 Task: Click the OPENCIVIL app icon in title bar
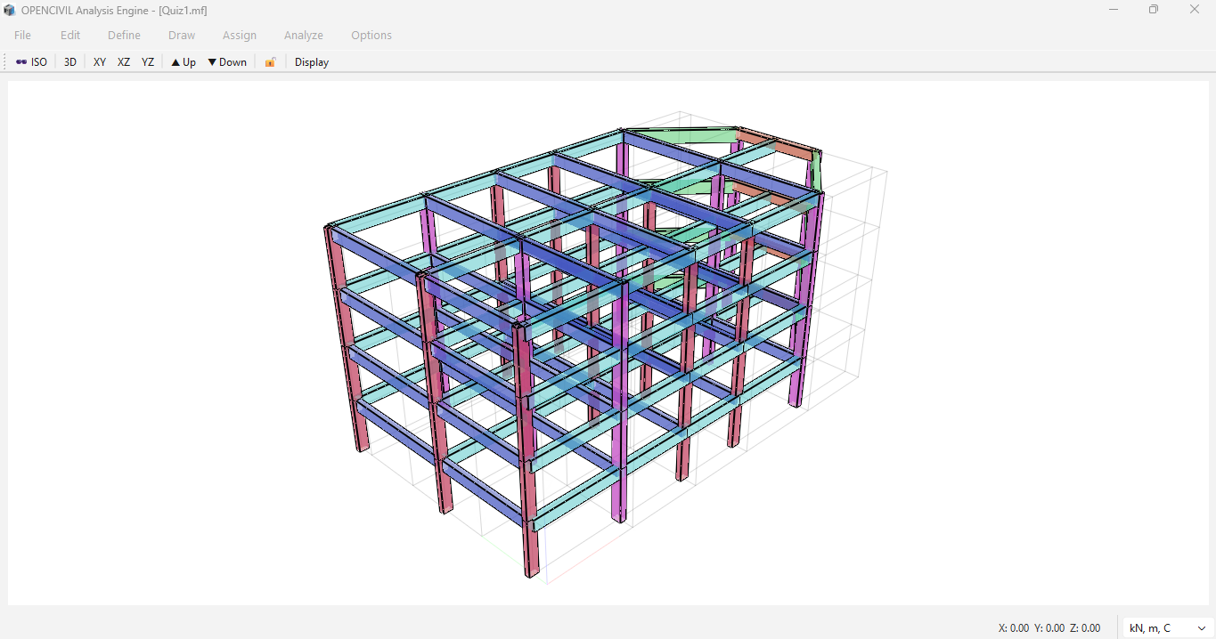[x=10, y=11]
